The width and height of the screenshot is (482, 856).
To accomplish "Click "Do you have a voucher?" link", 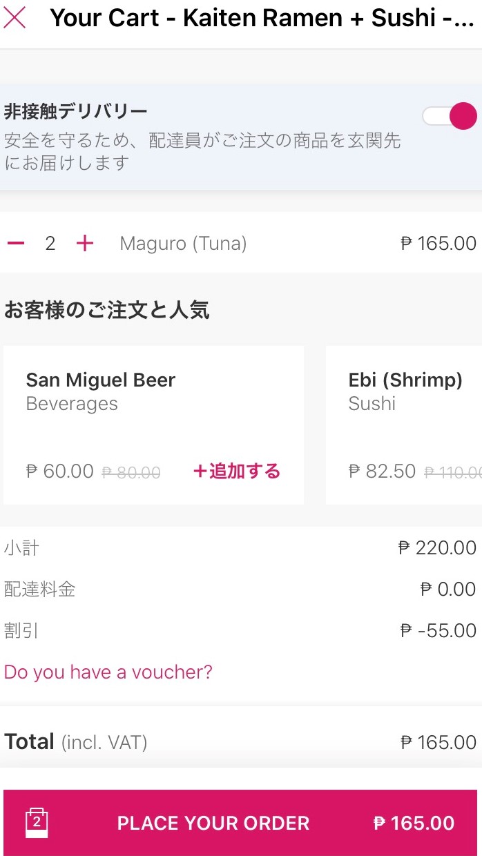I will click(108, 672).
